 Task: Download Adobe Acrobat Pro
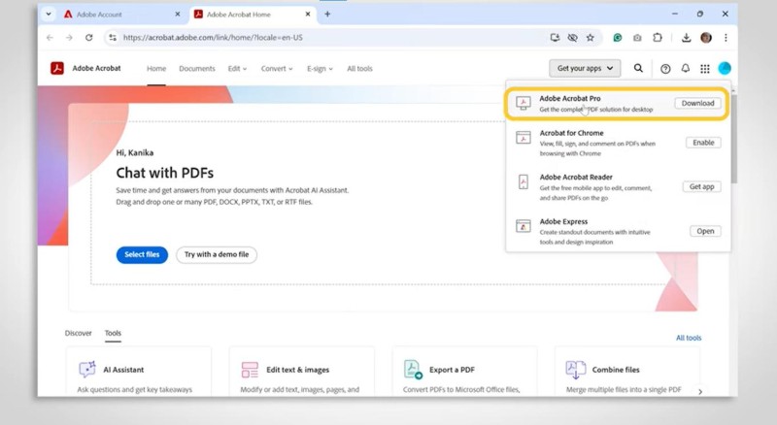click(697, 103)
